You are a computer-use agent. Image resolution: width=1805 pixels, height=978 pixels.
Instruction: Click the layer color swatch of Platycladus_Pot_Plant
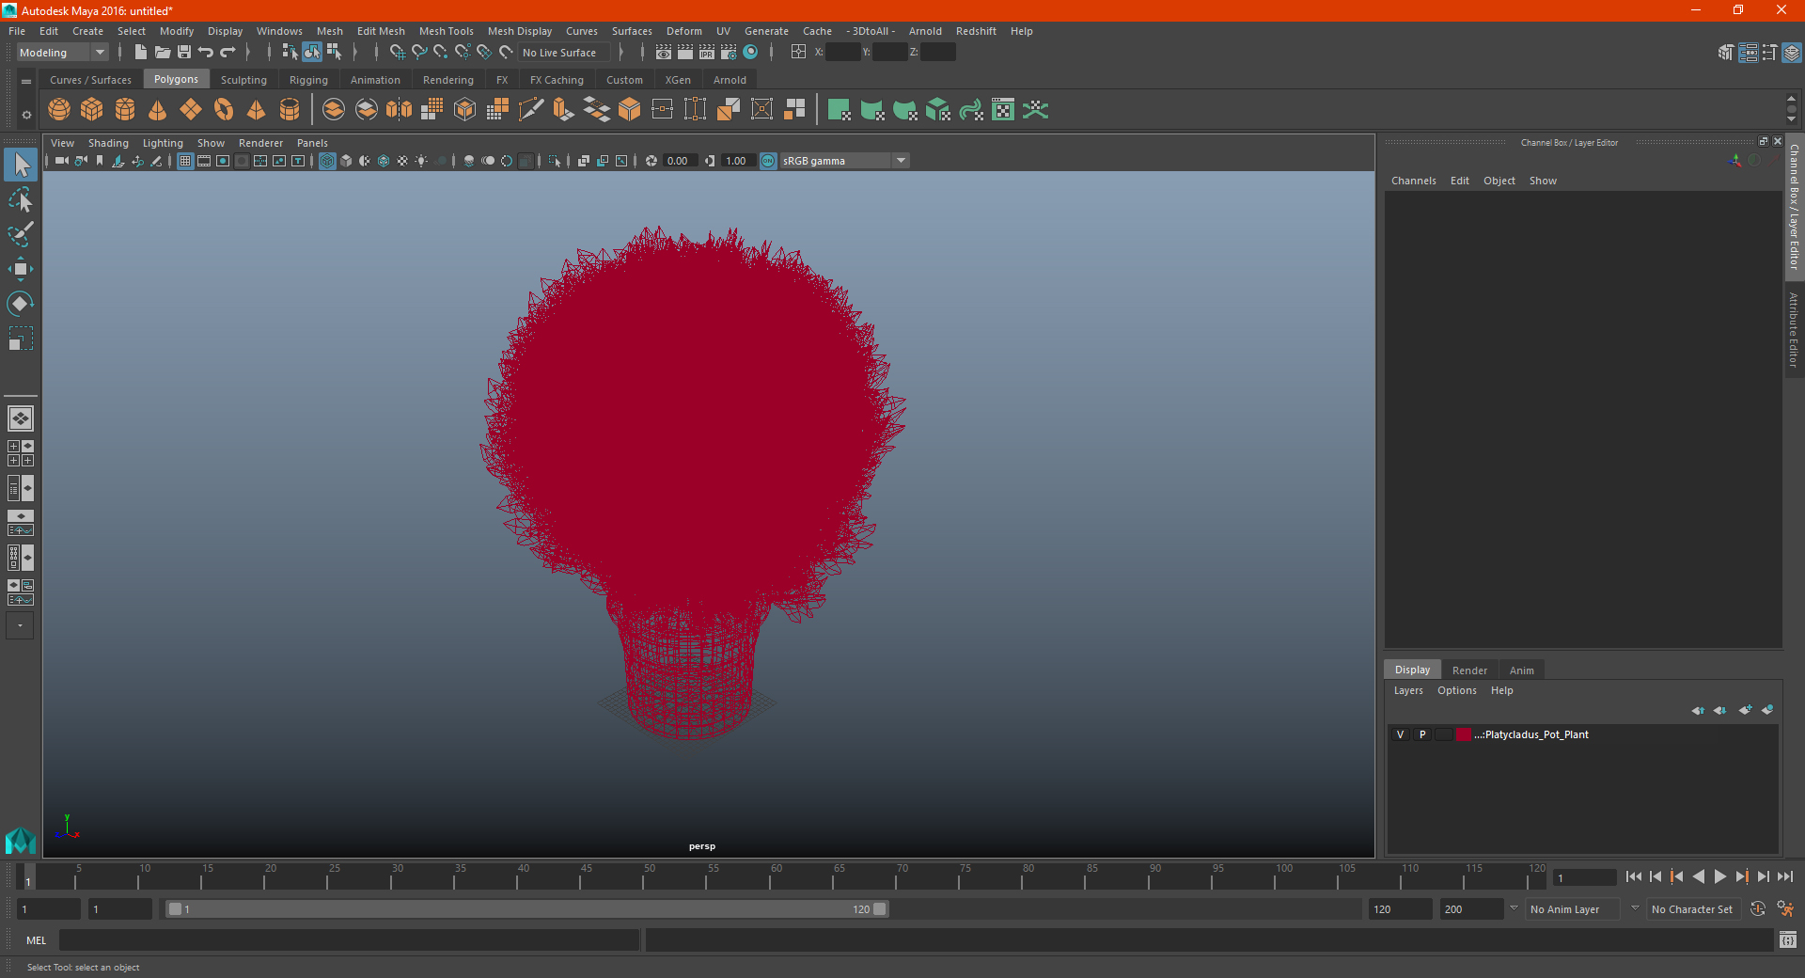point(1464,735)
